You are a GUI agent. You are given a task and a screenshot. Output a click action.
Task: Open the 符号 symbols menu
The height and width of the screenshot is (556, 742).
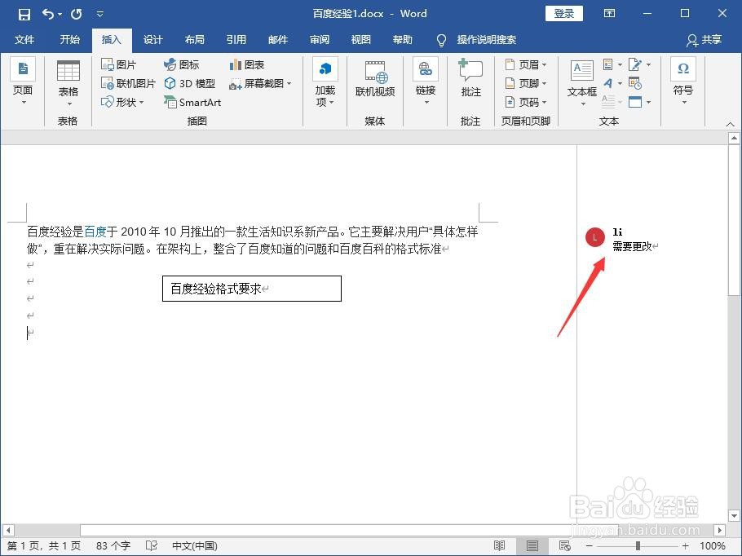[x=682, y=82]
